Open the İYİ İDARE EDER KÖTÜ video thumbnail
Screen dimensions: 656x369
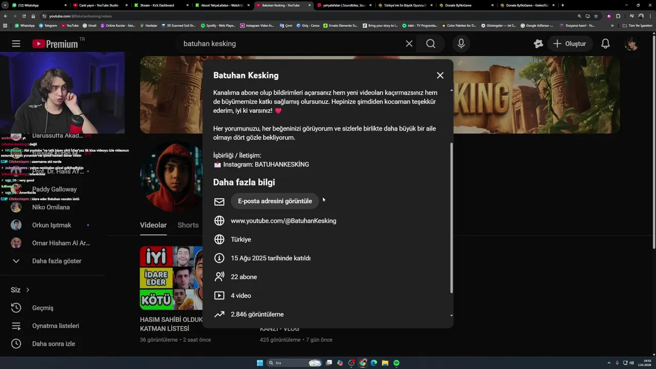pyautogui.click(x=171, y=278)
